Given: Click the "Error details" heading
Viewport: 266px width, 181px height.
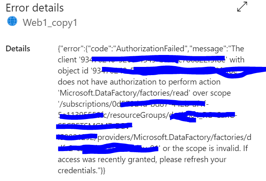Looking at the screenshot, I should tap(34, 8).
